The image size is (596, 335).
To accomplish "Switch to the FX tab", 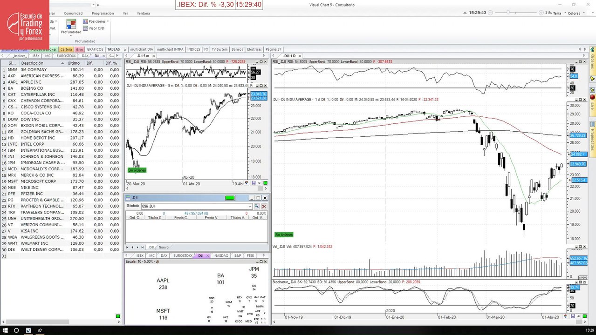I will click(x=206, y=49).
